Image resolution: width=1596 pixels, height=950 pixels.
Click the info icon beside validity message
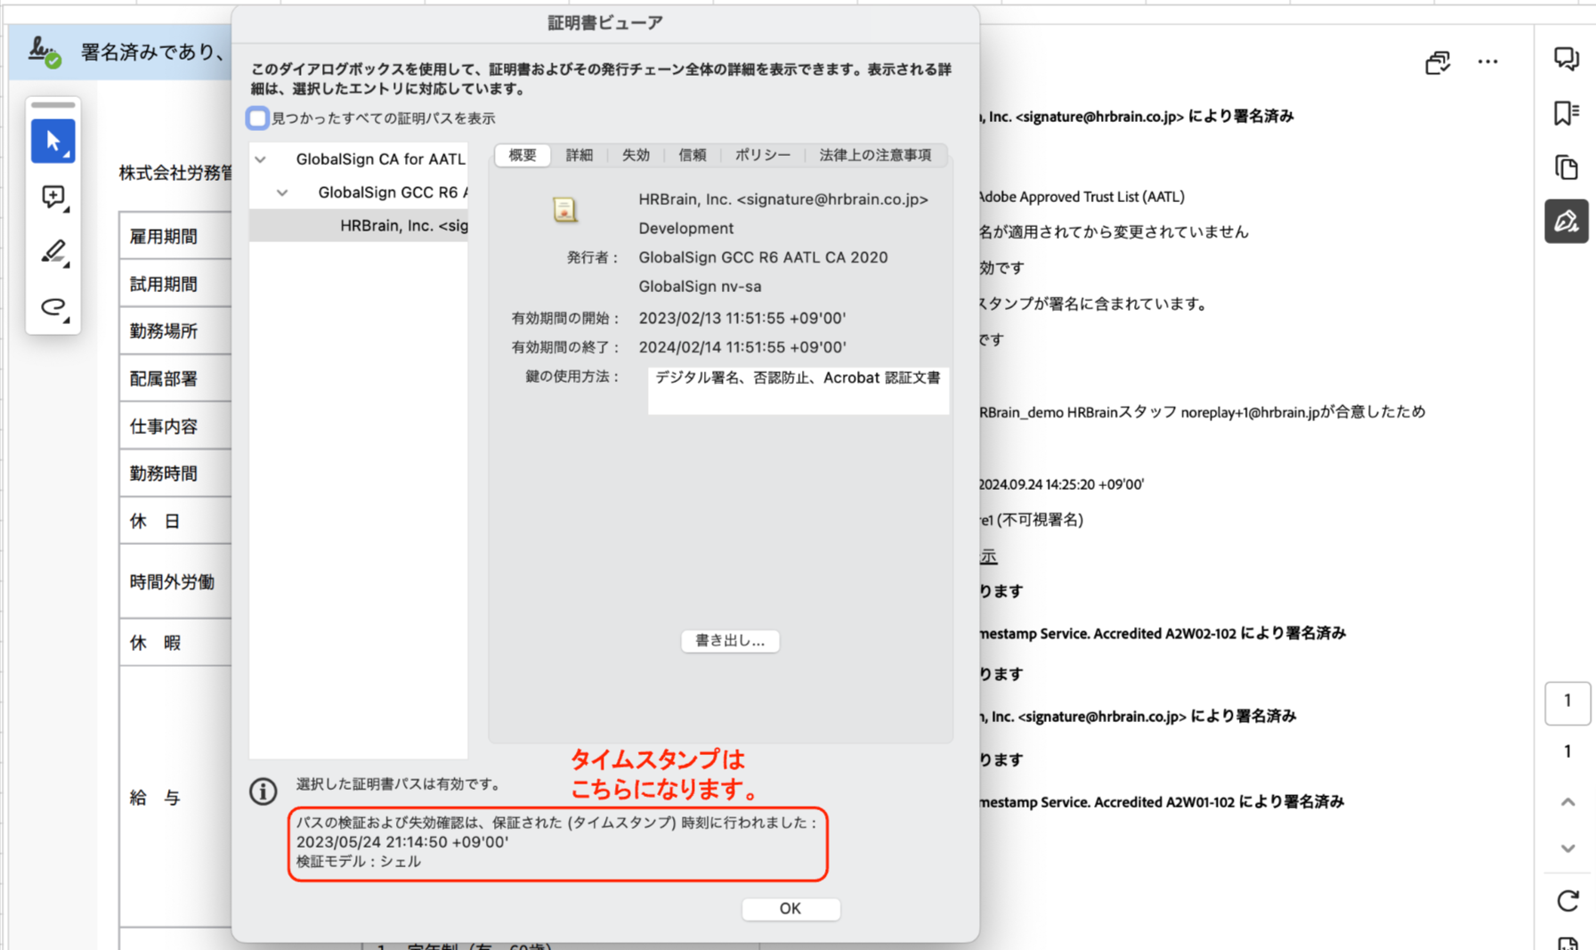(x=263, y=791)
